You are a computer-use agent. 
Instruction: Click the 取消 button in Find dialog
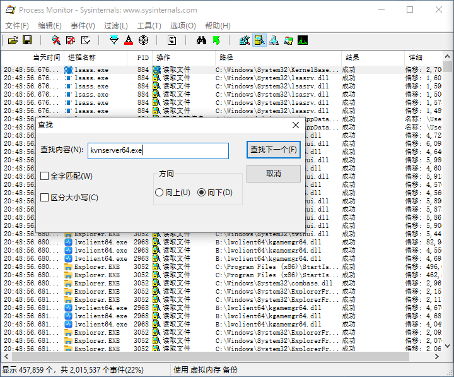[x=274, y=174]
